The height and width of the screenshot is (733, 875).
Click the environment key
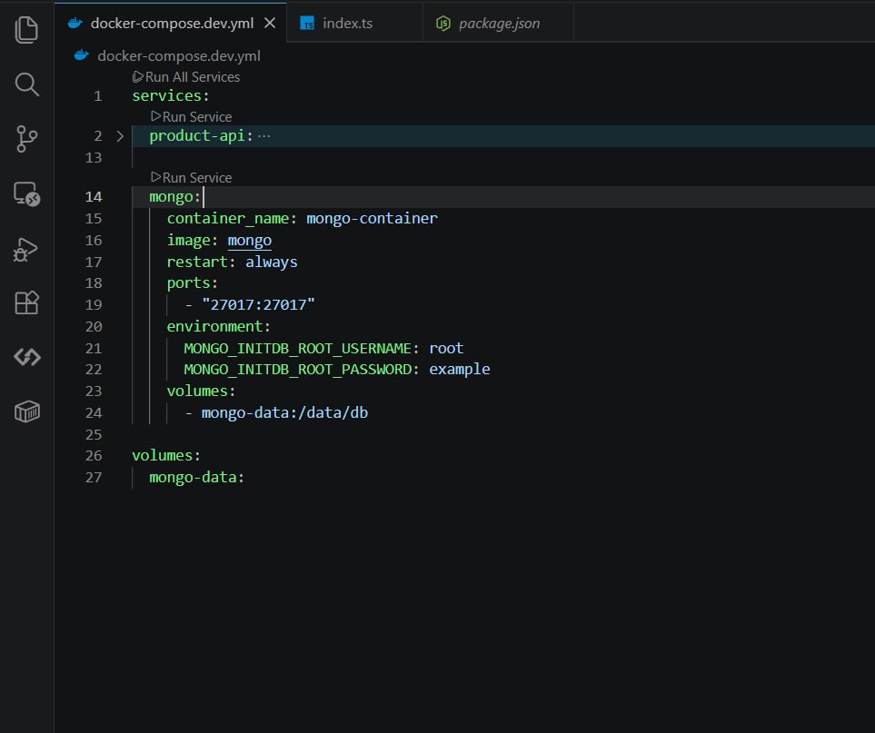214,326
